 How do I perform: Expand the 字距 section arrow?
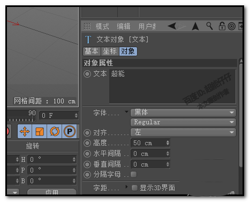tap(126, 187)
